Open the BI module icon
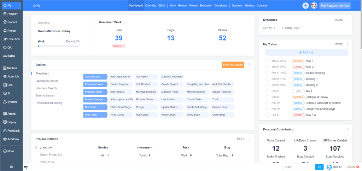 click(5, 93)
